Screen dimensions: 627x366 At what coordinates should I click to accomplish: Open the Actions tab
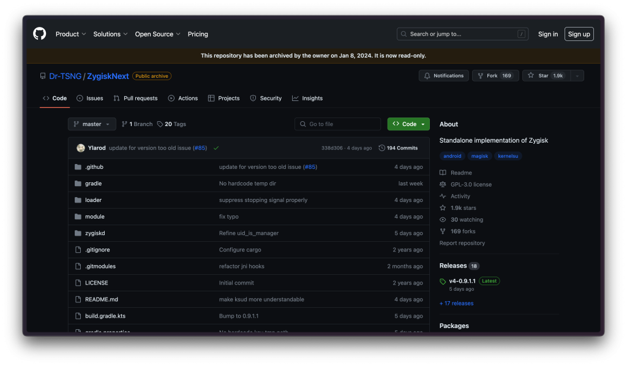[x=182, y=99]
